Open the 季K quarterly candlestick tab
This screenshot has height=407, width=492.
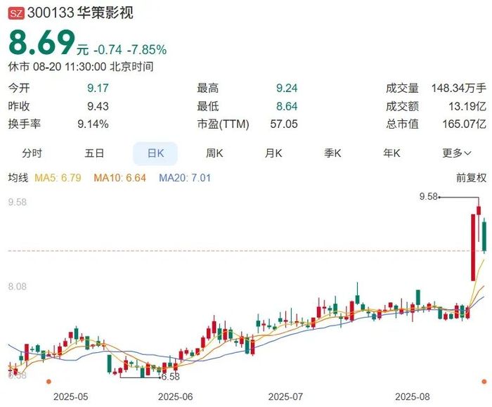click(x=332, y=153)
